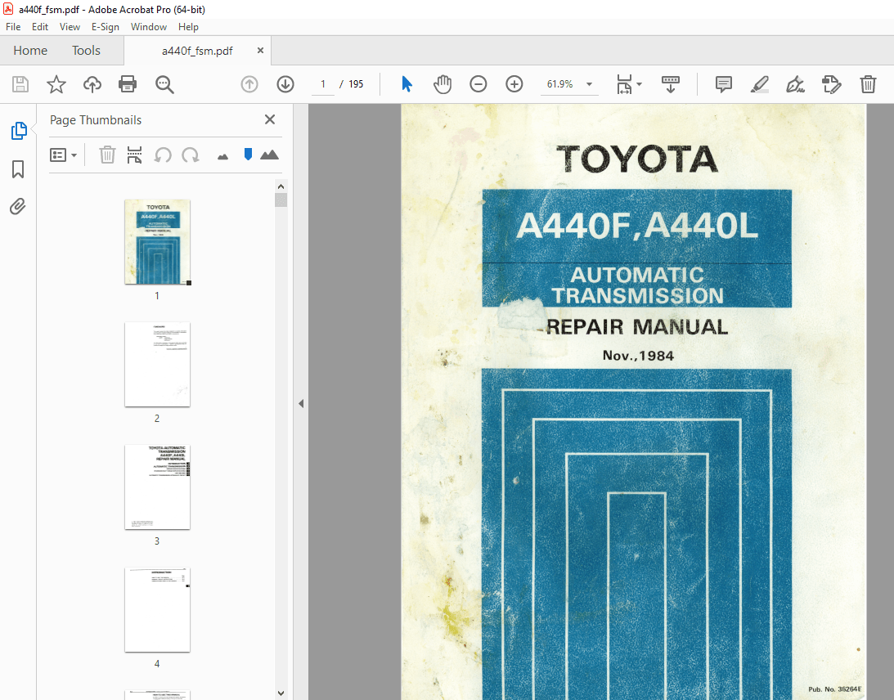The width and height of the screenshot is (894, 700).
Task: Select the Hand tool in the toolbar
Action: (x=443, y=84)
